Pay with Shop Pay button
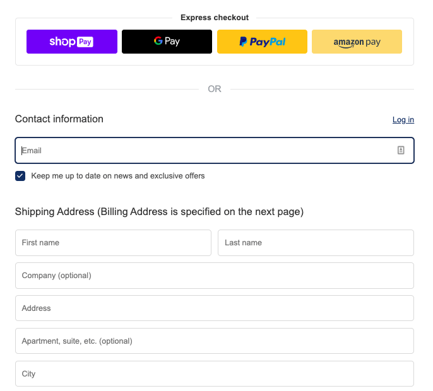 click(x=72, y=42)
